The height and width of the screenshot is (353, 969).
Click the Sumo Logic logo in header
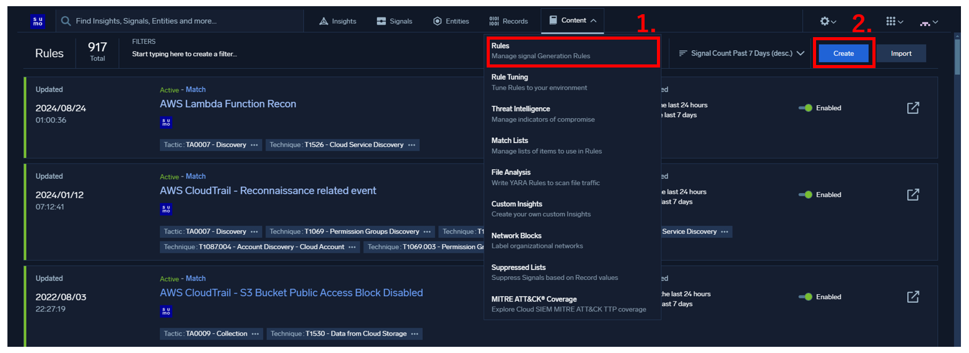pos(38,21)
